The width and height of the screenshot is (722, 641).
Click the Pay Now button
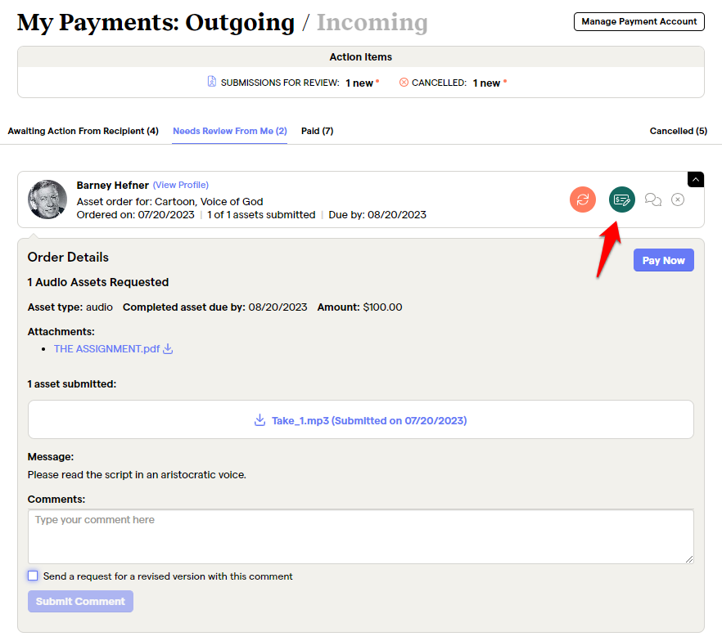[x=663, y=260]
